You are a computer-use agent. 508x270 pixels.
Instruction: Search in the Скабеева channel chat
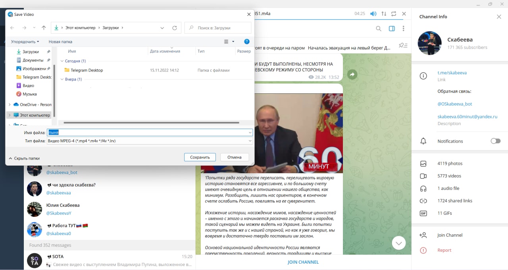(x=379, y=29)
